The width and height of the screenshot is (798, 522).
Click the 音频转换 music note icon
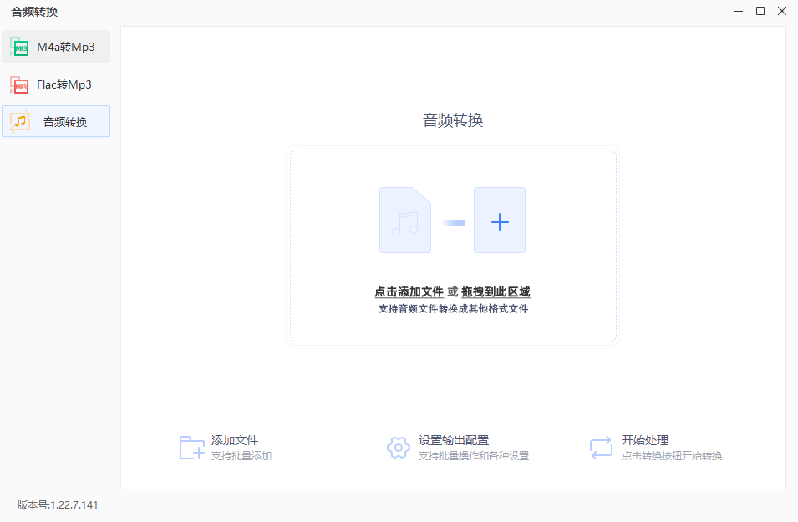click(21, 121)
